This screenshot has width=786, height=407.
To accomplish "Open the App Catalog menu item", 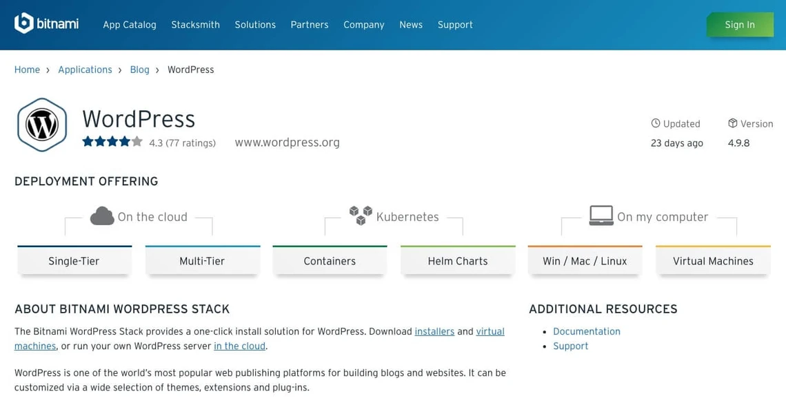I will pyautogui.click(x=130, y=25).
